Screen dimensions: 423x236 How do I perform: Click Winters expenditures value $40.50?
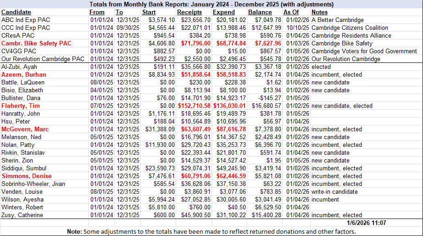tap(237, 208)
